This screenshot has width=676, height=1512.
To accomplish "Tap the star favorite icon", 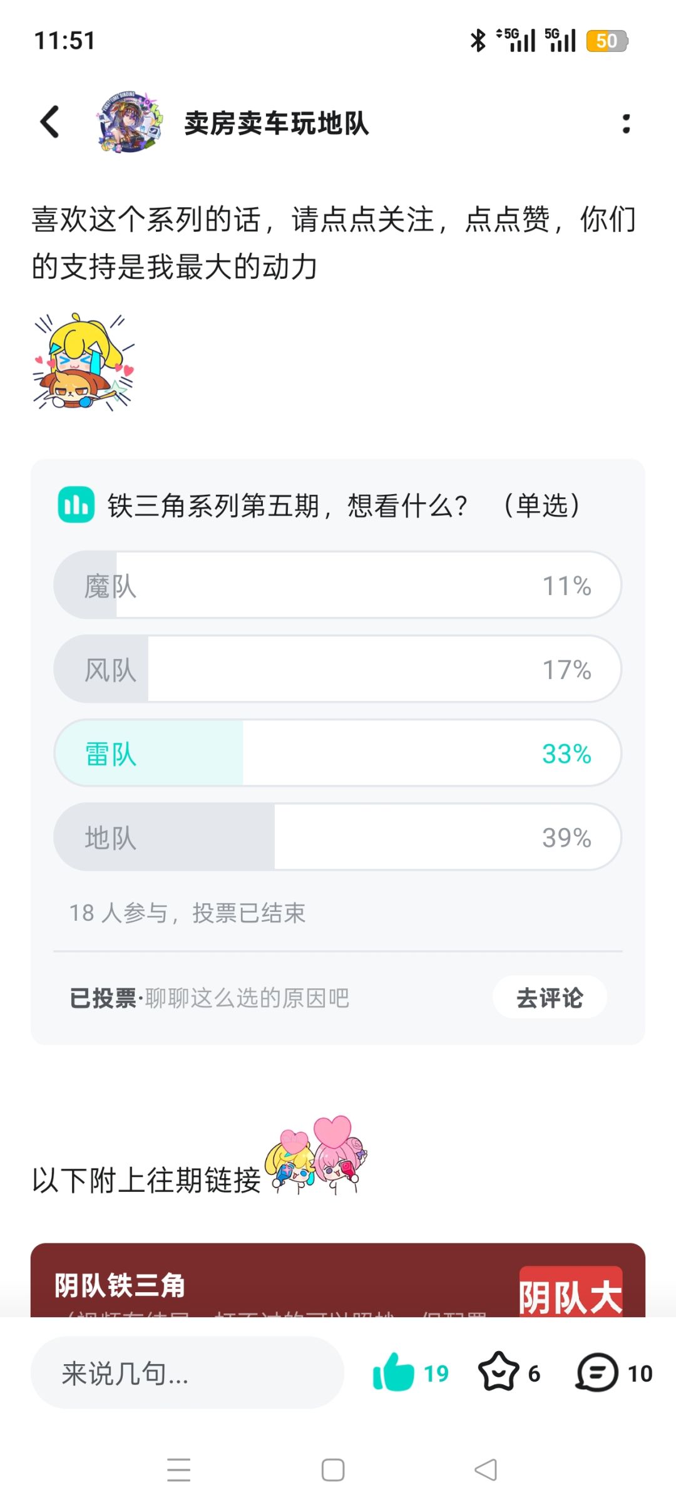I will click(498, 1372).
